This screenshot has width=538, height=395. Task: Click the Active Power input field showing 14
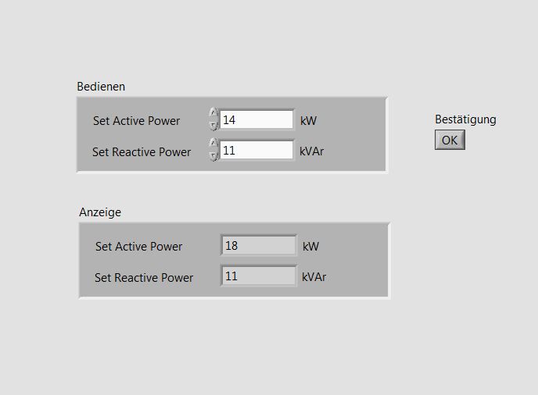[256, 119]
